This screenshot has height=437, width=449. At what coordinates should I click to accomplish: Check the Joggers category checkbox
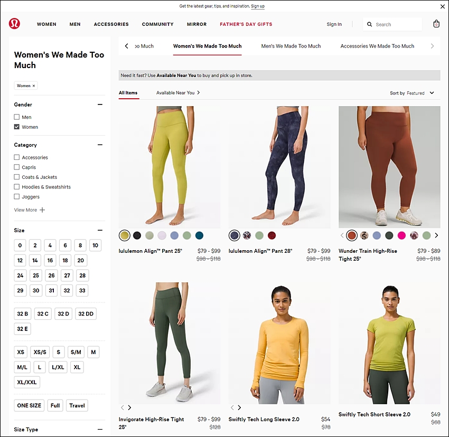click(x=16, y=196)
